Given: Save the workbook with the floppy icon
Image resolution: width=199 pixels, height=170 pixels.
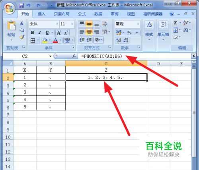Looking at the screenshot, I should click(x=21, y=5).
